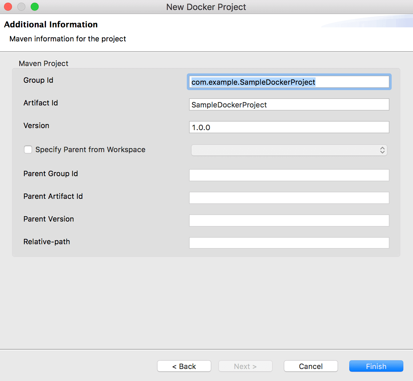The width and height of the screenshot is (413, 381).
Task: Click the Relative-path input field
Action: coord(289,243)
